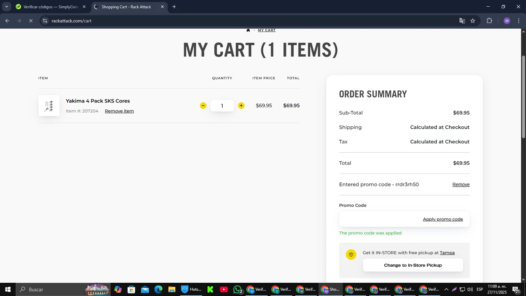The image size is (526, 296).
Task: Open the Mail app in taskbar
Action: 145,289
